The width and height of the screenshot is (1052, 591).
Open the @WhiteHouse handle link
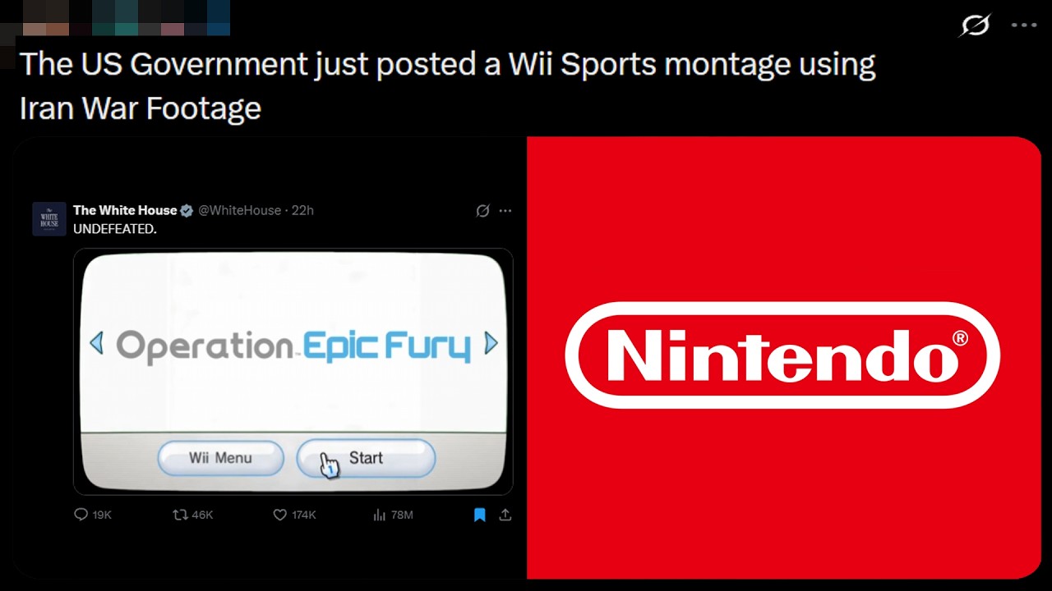pos(239,210)
